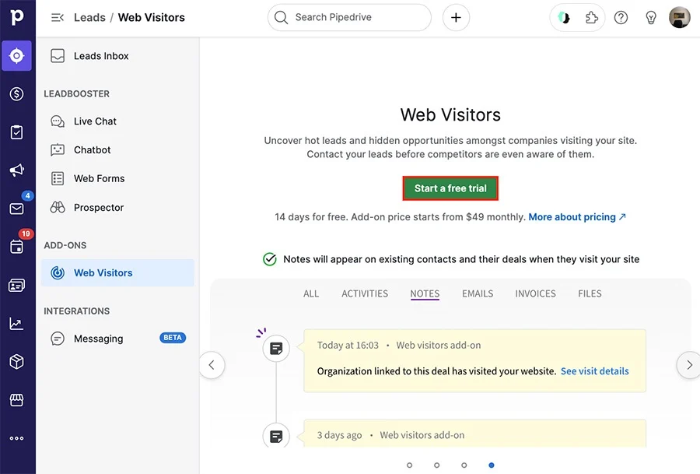Open Deals dollar icon in sidebar
Viewport: 700px width, 474px height.
16,94
